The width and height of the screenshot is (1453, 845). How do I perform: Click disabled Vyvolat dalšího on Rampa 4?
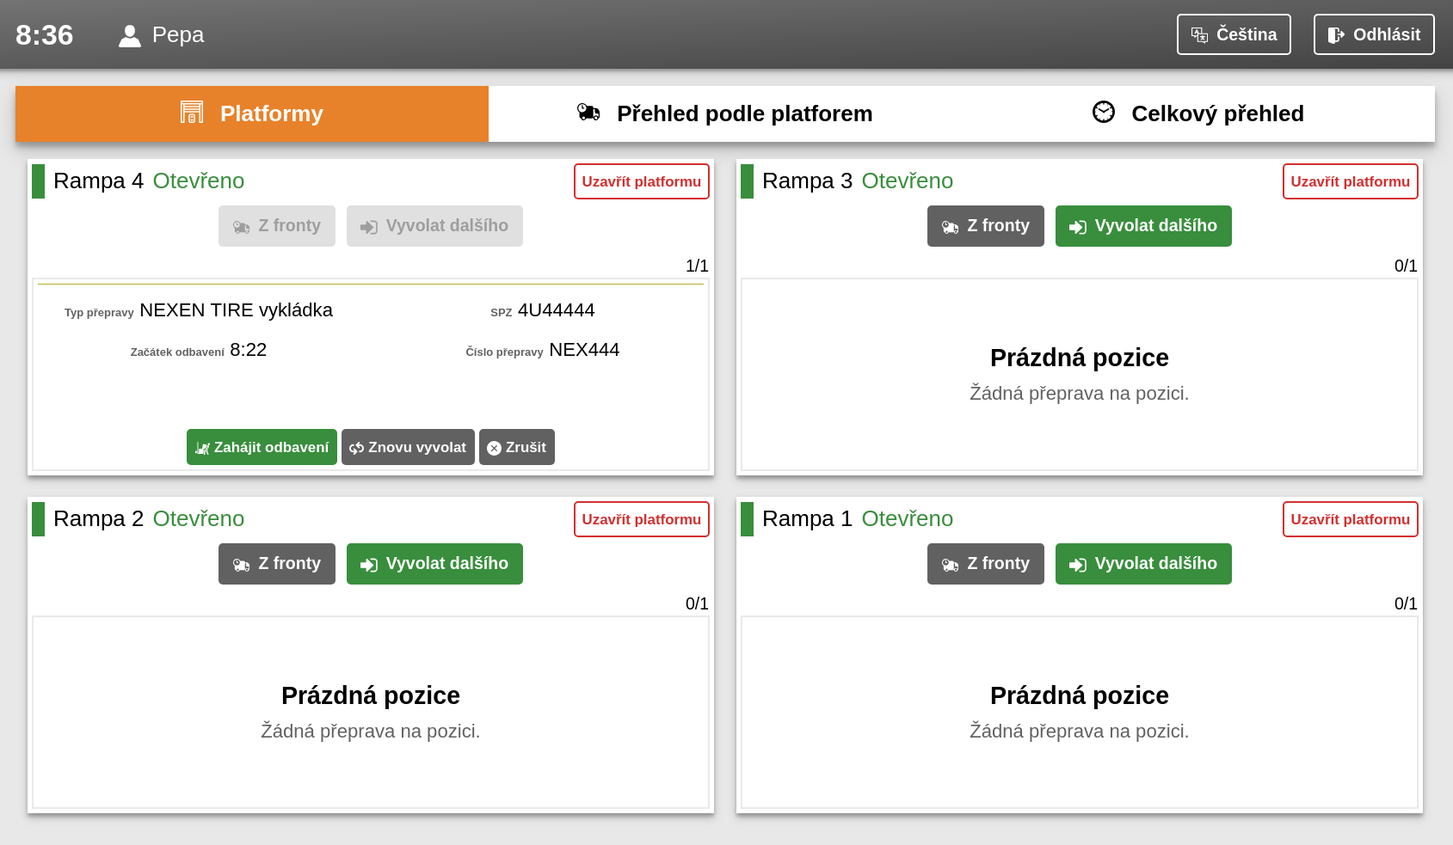(x=434, y=226)
